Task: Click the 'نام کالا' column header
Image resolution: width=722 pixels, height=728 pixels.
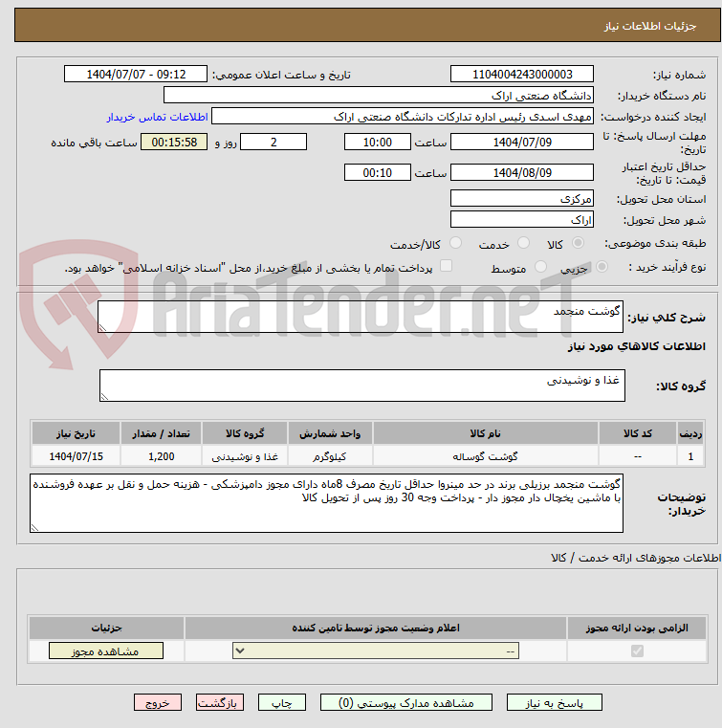Action: point(485,433)
